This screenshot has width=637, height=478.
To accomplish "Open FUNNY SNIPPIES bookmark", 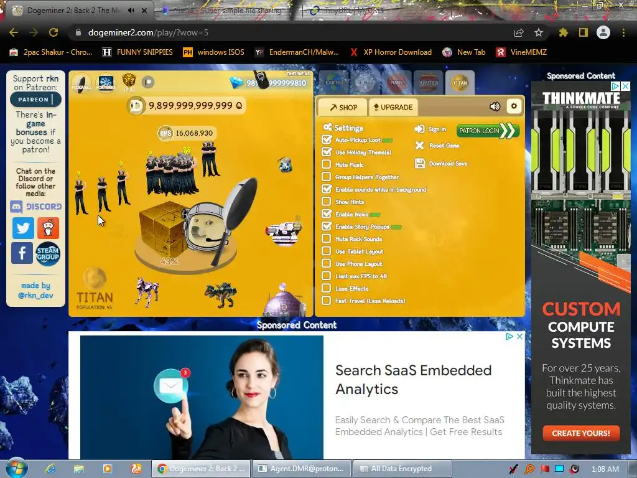I will click(137, 52).
